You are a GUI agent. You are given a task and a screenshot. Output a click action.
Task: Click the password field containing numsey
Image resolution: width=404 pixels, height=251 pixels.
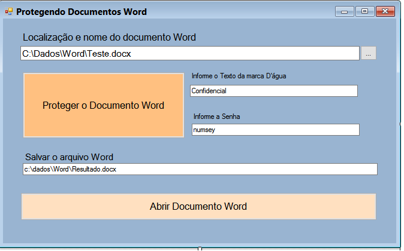pyautogui.click(x=276, y=130)
